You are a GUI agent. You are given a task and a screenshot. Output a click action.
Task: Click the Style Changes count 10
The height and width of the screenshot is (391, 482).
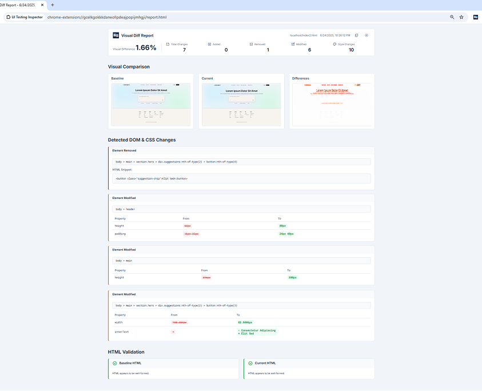pyautogui.click(x=352, y=50)
